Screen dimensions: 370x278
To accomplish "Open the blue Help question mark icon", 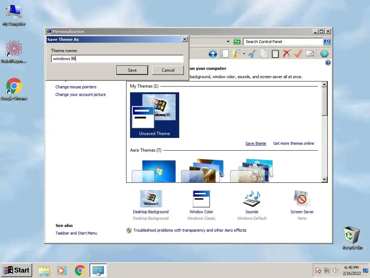I will coord(328,63).
